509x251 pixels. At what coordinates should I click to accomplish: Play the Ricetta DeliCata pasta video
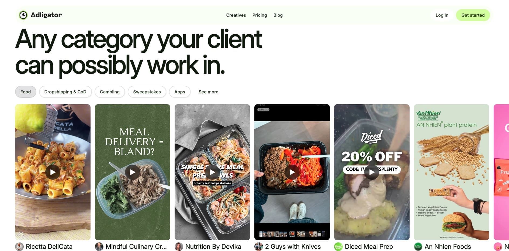point(53,172)
